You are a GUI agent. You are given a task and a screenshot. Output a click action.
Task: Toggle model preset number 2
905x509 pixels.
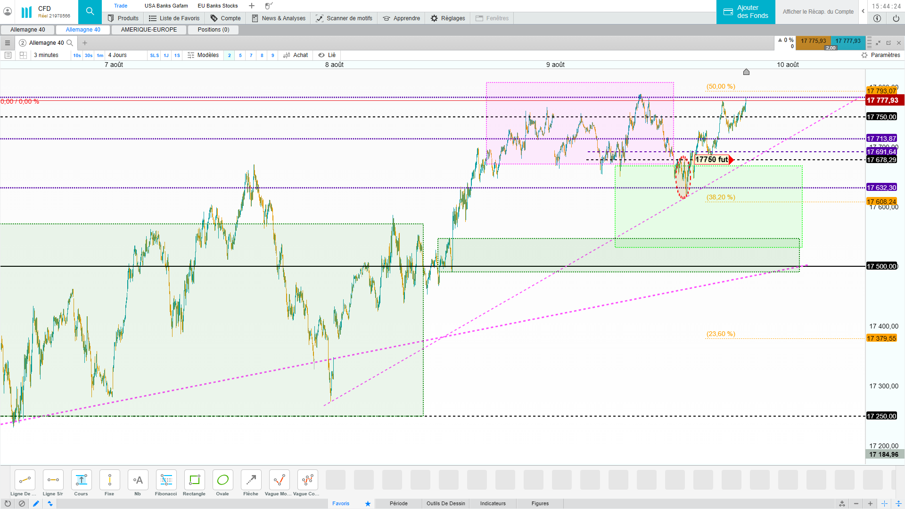[x=230, y=55]
